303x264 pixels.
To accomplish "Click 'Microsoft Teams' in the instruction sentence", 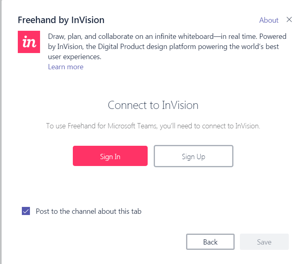I will 133,126.
